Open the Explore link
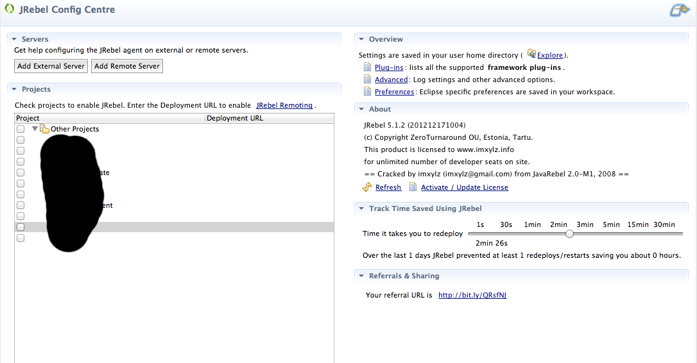The image size is (697, 363). pos(550,55)
